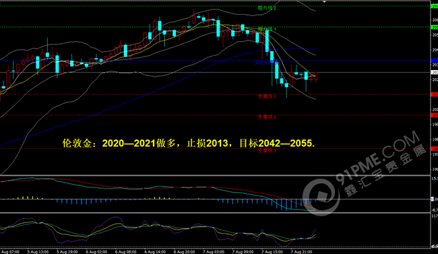Click the 5 Aug 19:00 time label

[67, 252]
